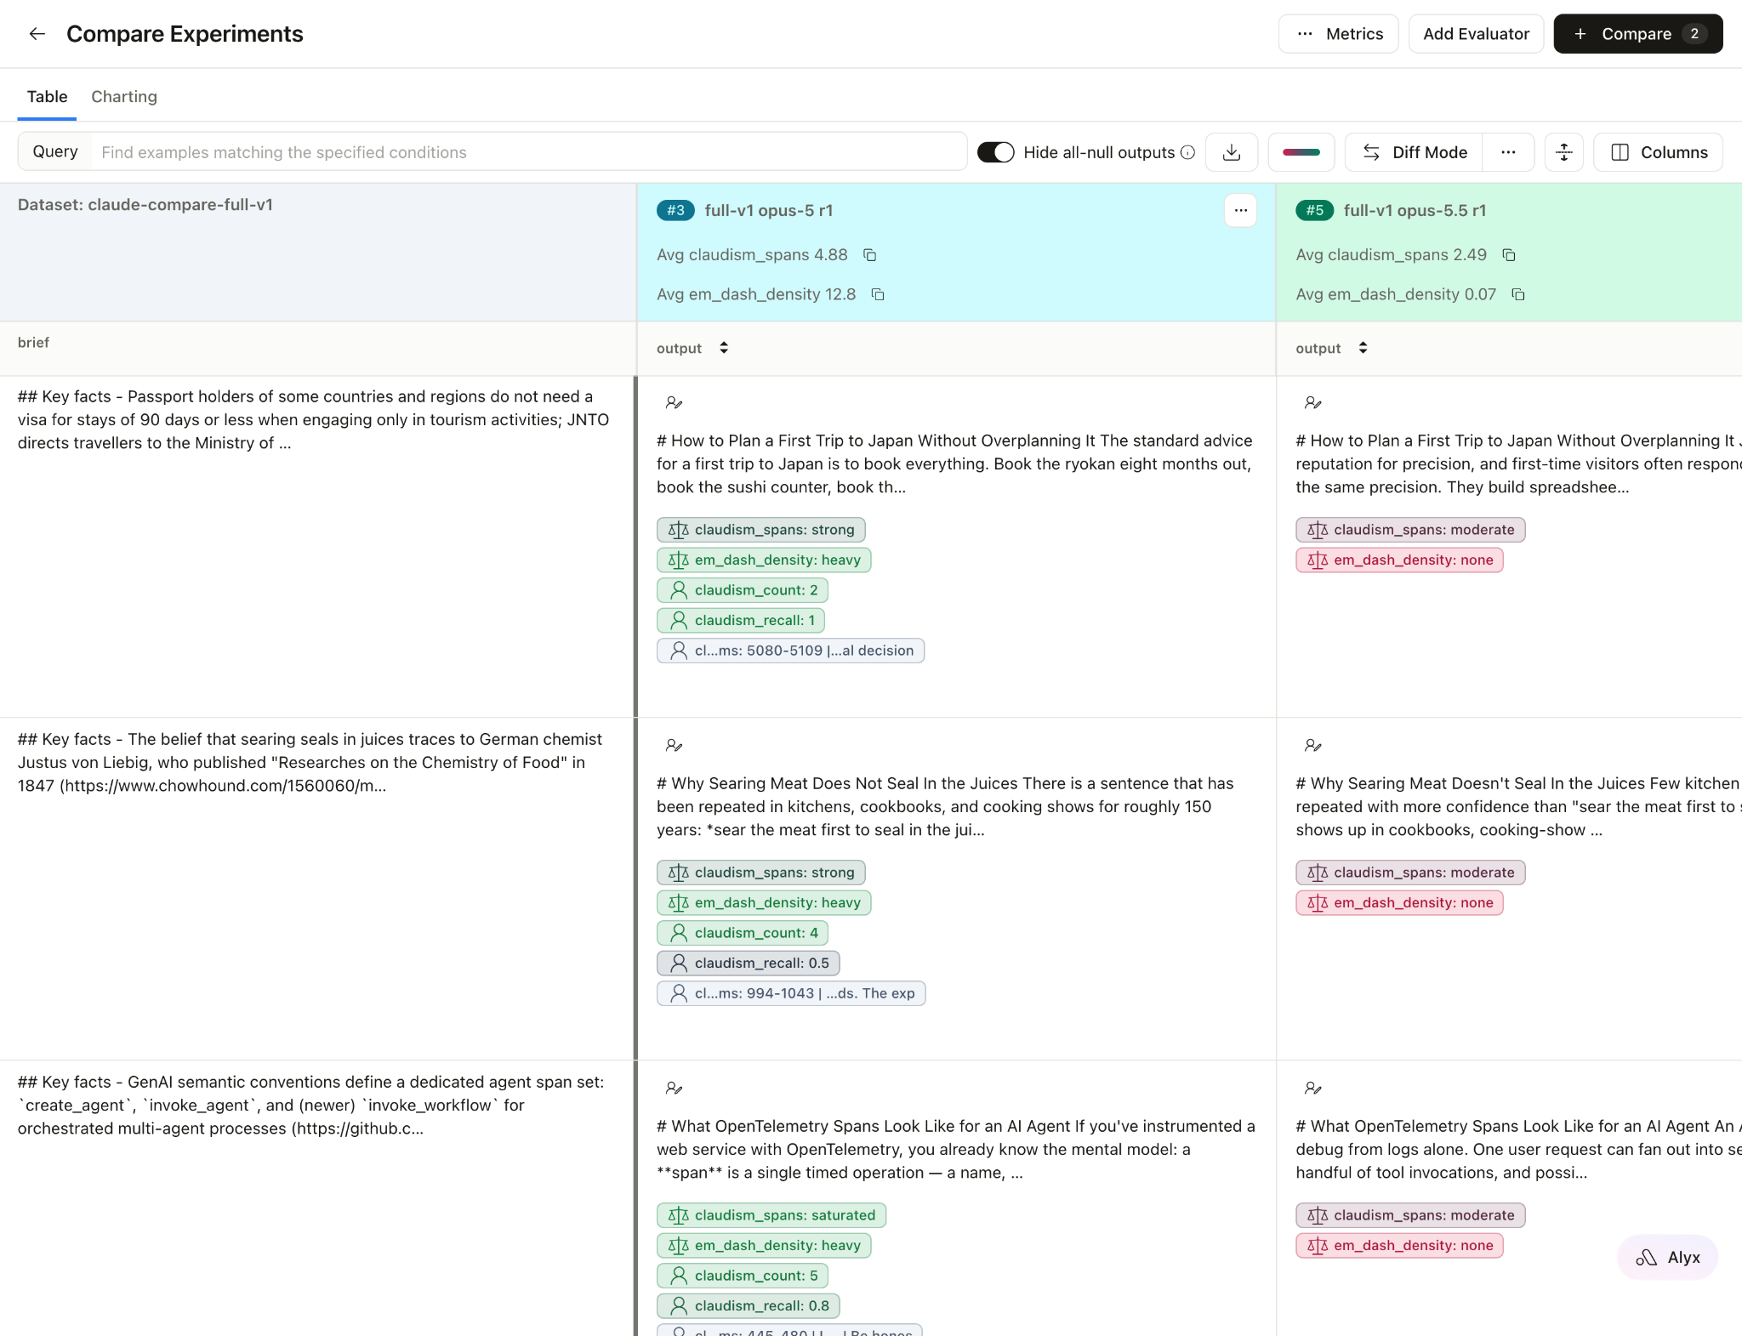The image size is (1742, 1336).
Task: Click the annotate icon above opus-5 Searing Meat output
Action: (x=674, y=745)
